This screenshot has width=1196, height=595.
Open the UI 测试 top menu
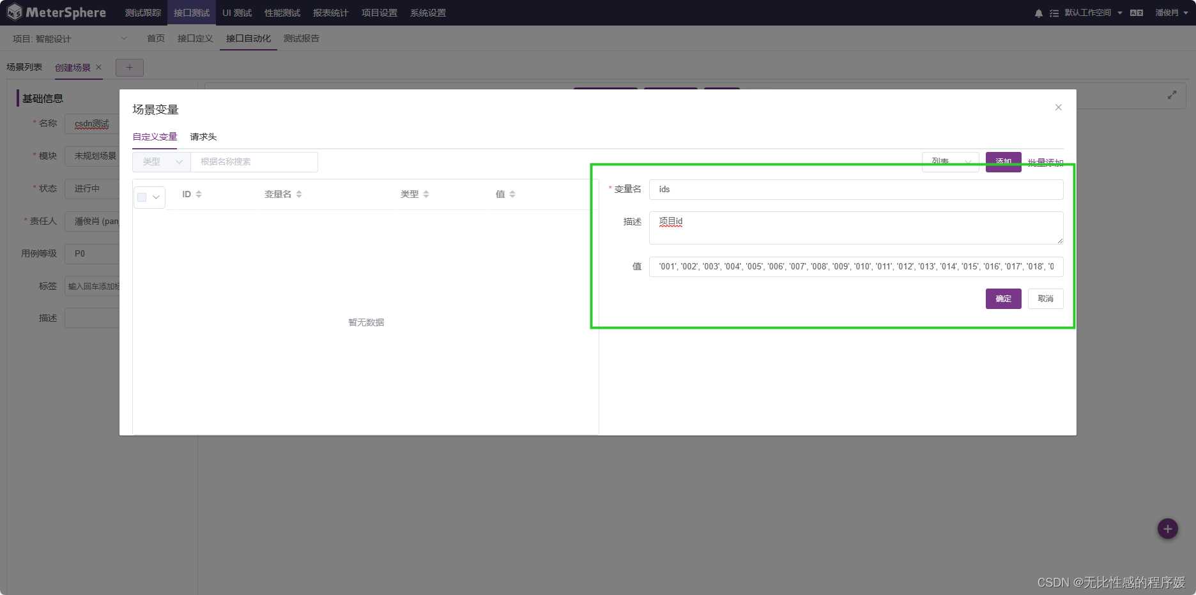point(237,13)
